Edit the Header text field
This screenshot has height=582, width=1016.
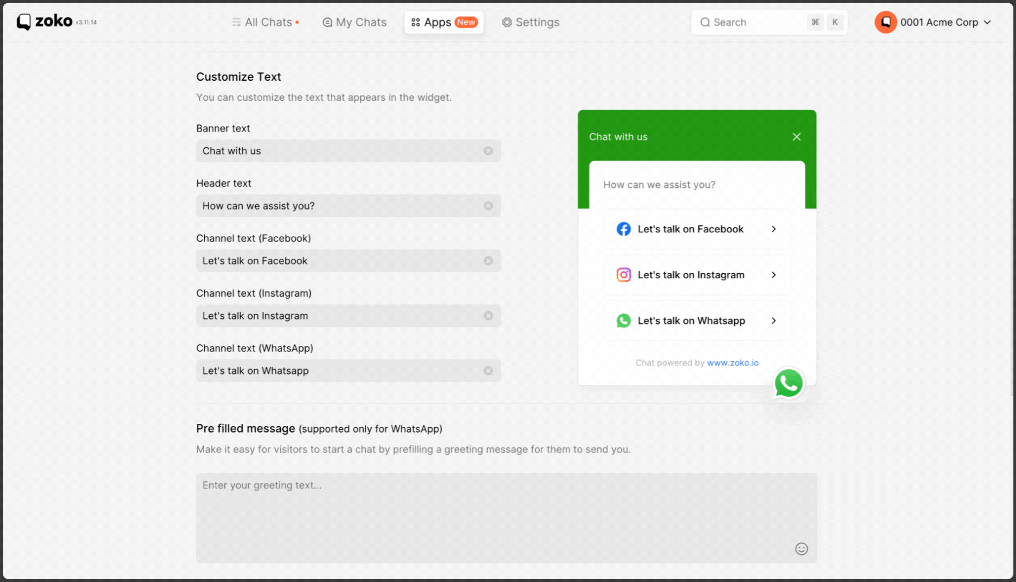tap(348, 206)
